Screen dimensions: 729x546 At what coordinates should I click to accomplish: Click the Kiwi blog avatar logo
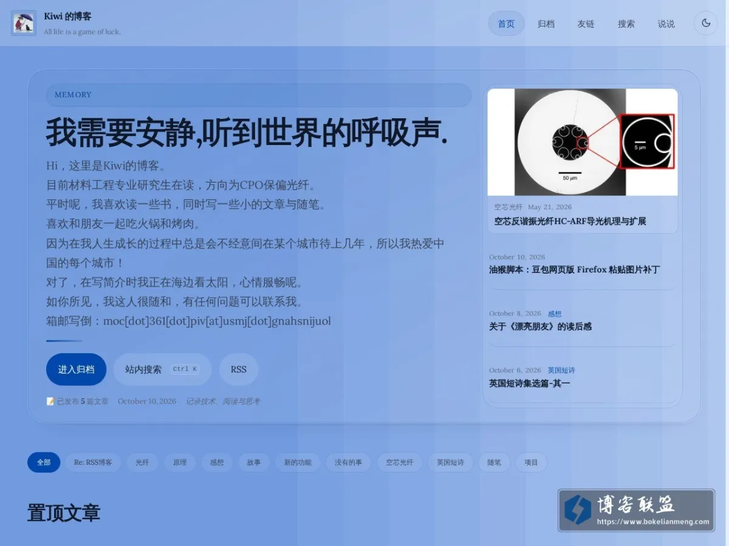pos(24,23)
